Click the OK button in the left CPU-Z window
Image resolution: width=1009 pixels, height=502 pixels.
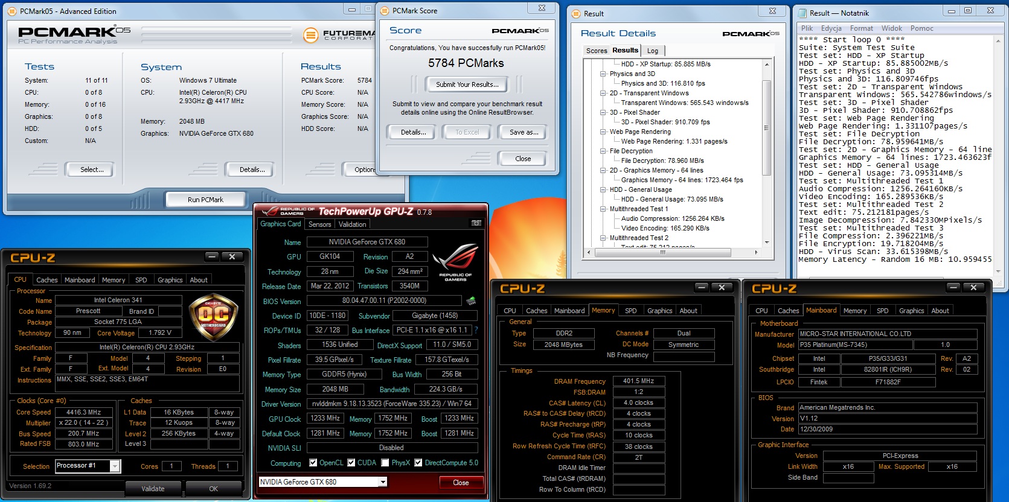pyautogui.click(x=213, y=489)
